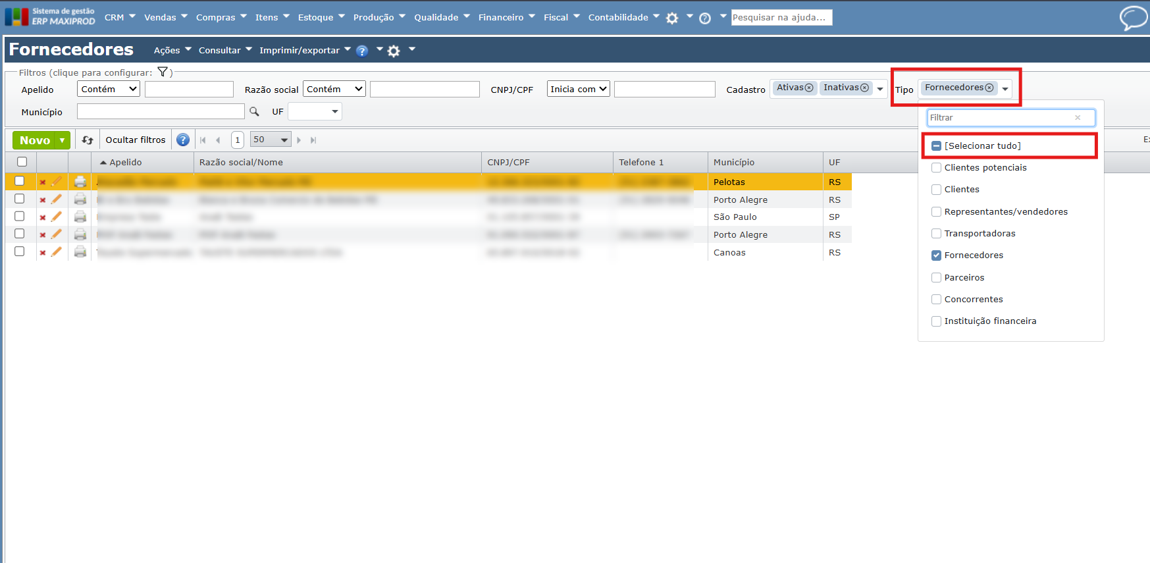
Task: Print the Pelotas supplier row
Action: pyautogui.click(x=80, y=182)
